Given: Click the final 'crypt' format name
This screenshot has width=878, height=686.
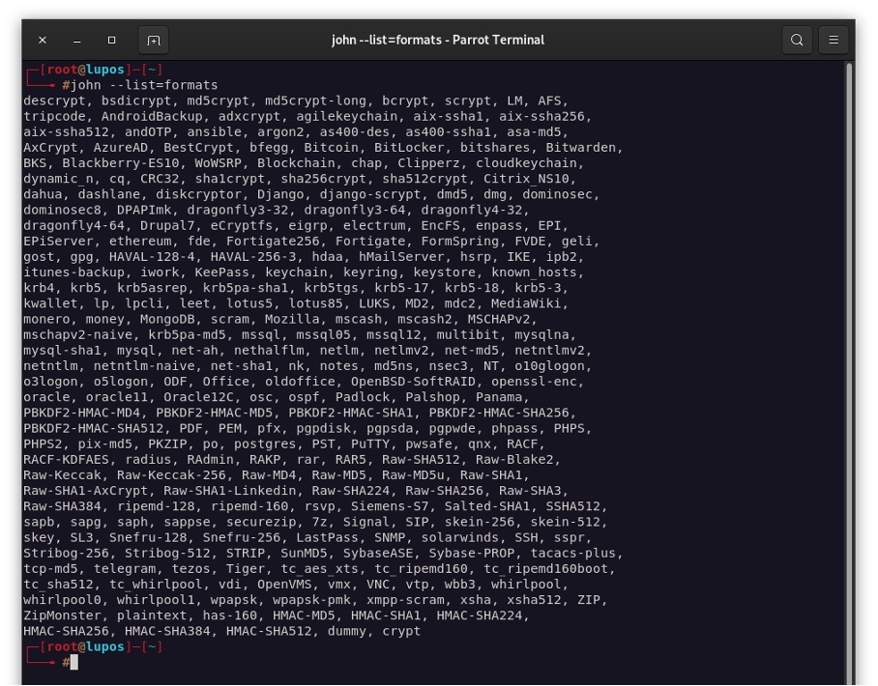Looking at the screenshot, I should (x=401, y=631).
